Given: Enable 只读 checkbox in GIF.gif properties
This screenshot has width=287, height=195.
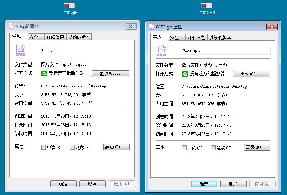Looking at the screenshot, I should (x=44, y=148).
